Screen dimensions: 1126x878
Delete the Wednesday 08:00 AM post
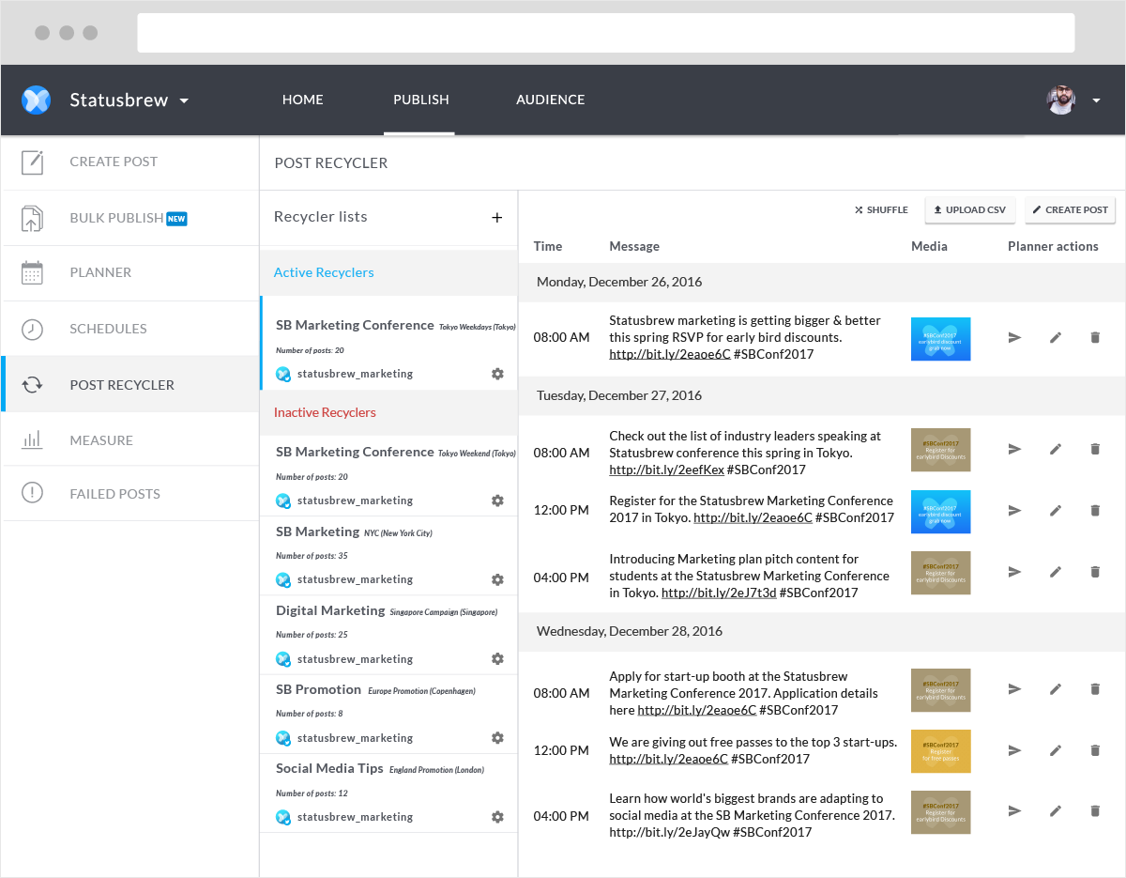1095,689
